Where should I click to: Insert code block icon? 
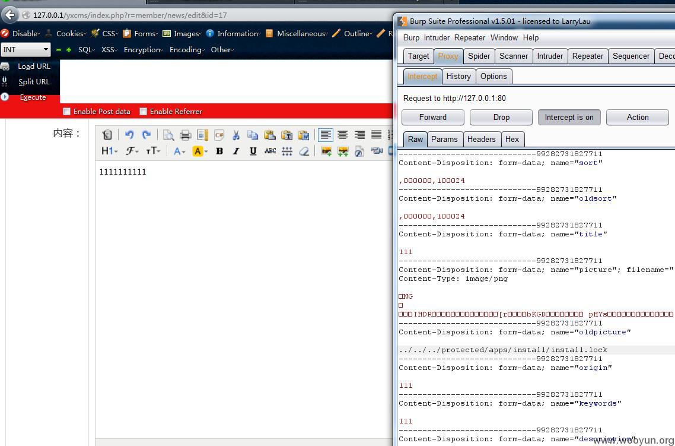click(219, 135)
